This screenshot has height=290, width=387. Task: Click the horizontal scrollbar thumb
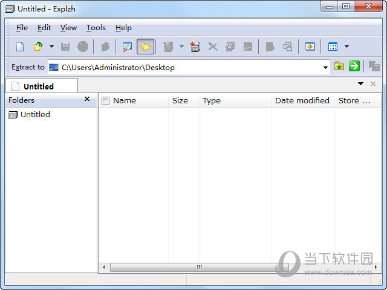click(x=199, y=267)
